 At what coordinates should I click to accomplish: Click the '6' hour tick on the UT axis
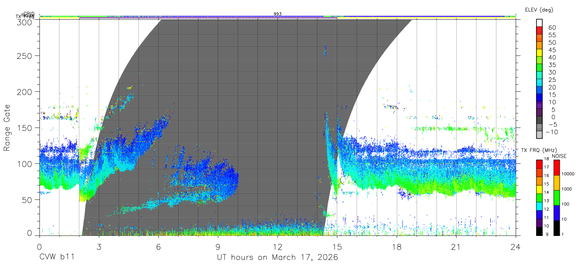pos(158,247)
